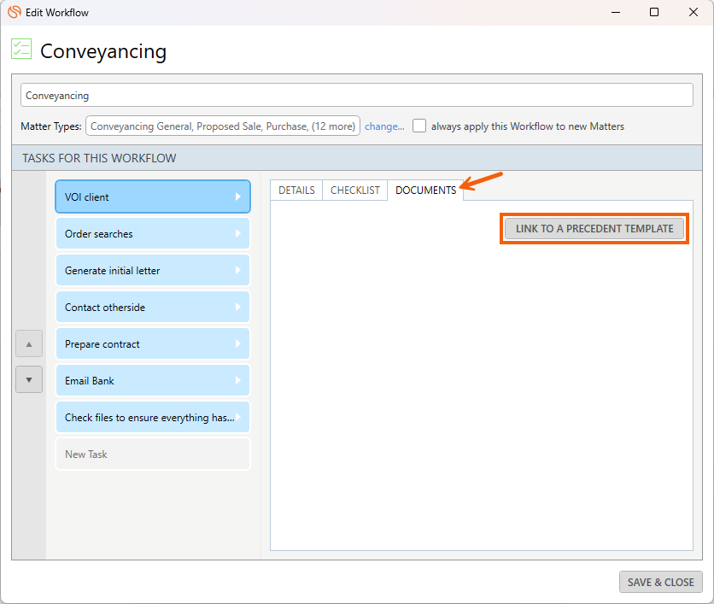714x604 pixels.
Task: Click the Smokeball logo icon in title bar
Action: 14,13
